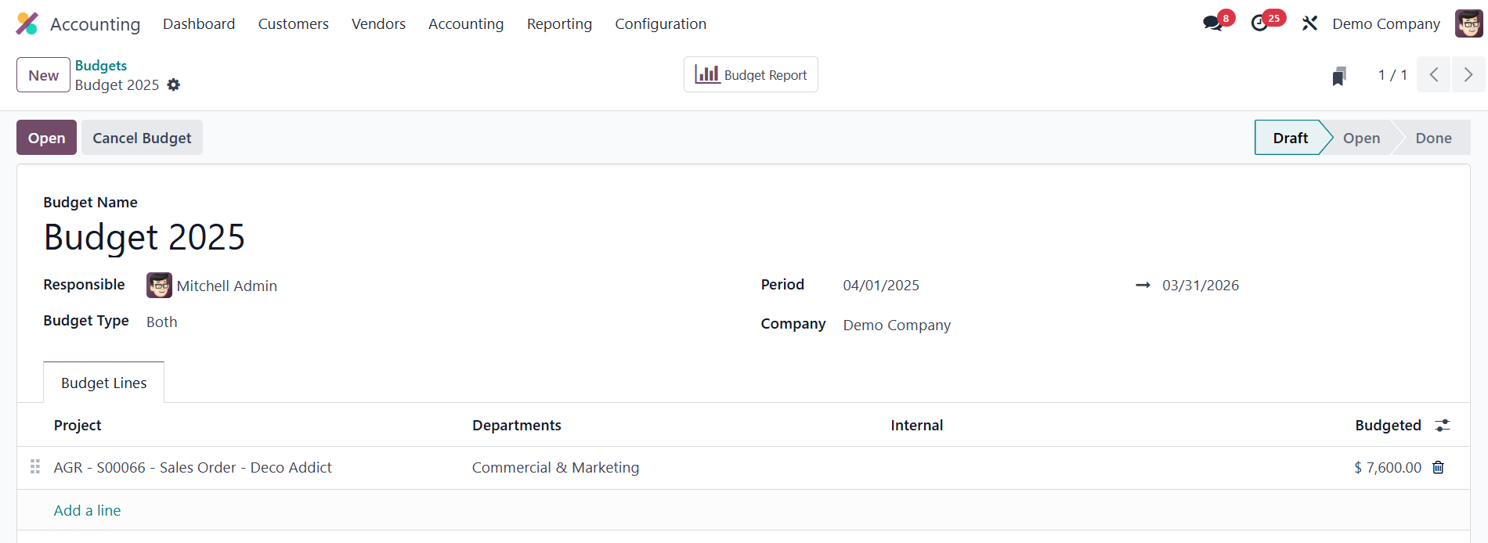Viewport: 1488px width, 543px height.
Task: Go to the previous record arrow
Action: [x=1434, y=75]
